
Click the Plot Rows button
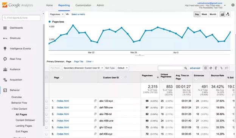pyautogui.click(x=55, y=68)
